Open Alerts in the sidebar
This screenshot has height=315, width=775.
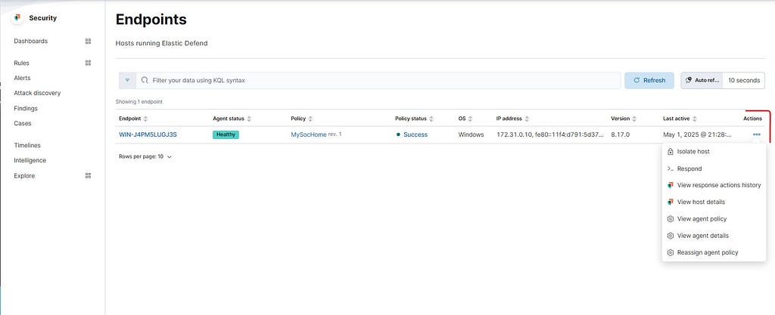(x=22, y=78)
